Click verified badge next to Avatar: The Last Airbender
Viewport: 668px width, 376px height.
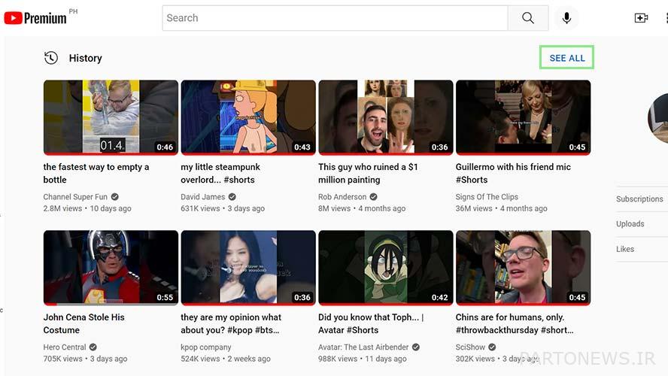tap(416, 347)
